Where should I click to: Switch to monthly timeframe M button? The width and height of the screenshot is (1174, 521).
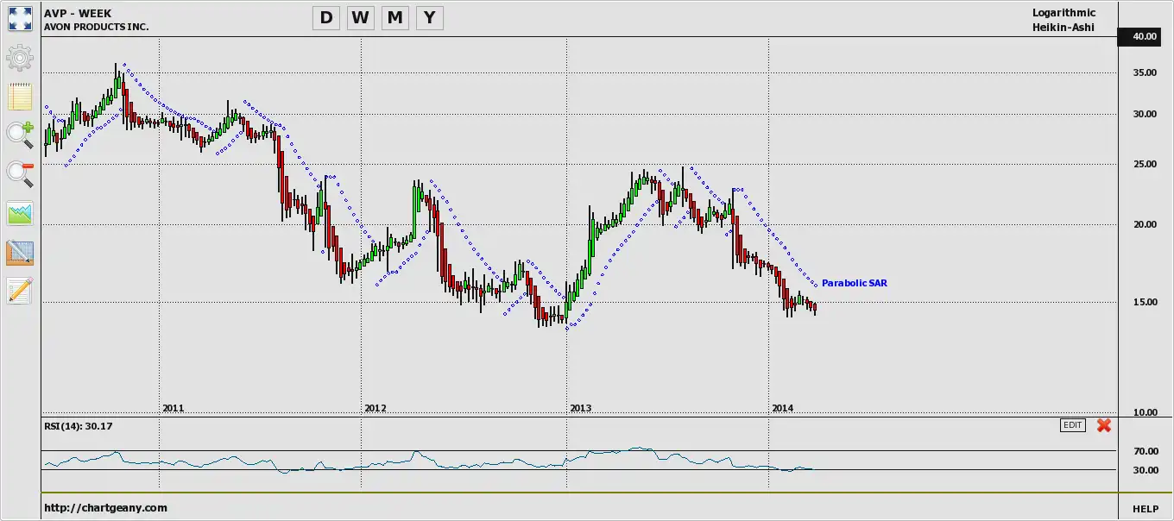[x=394, y=17]
